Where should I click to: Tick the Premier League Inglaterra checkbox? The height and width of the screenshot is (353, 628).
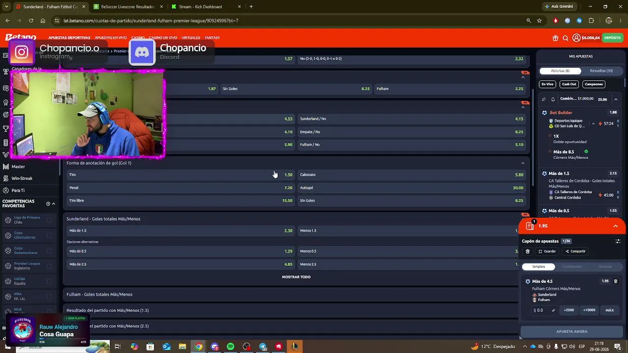(49, 266)
